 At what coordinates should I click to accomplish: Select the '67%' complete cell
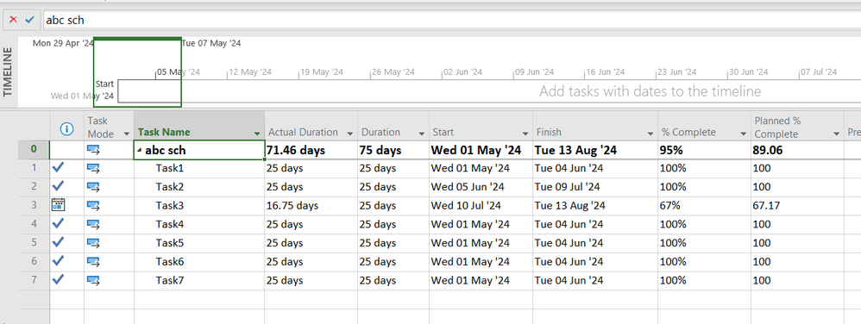pos(705,206)
